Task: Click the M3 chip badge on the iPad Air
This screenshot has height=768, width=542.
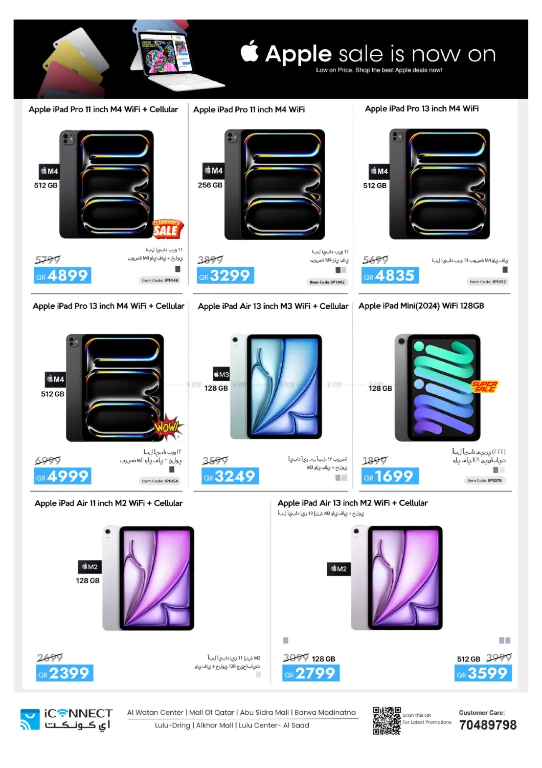Action: coord(221,374)
